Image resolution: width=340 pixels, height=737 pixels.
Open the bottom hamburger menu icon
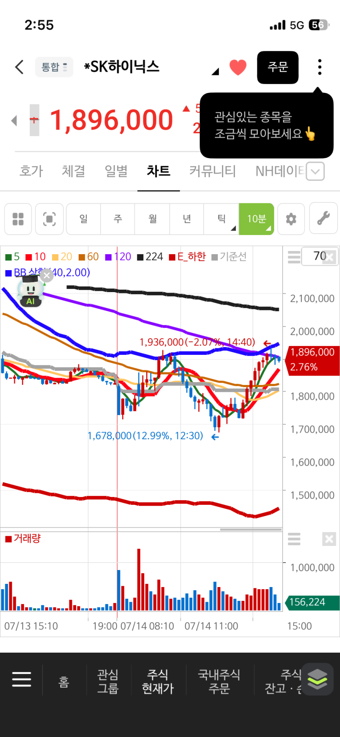22,679
